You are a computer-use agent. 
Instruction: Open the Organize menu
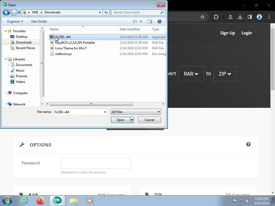[x=15, y=21]
